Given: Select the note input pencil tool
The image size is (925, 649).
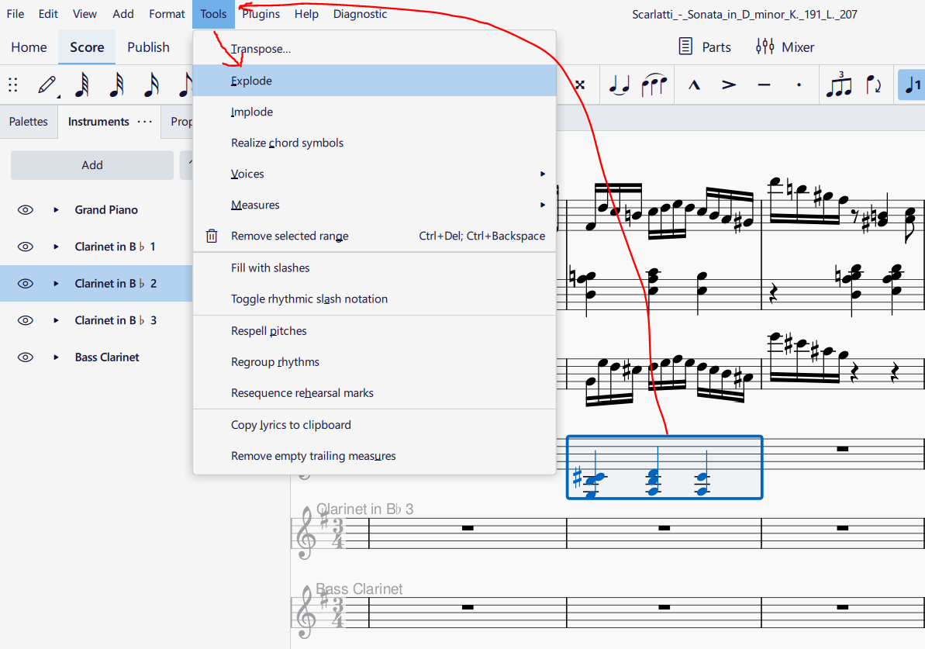Looking at the screenshot, I should (47, 85).
